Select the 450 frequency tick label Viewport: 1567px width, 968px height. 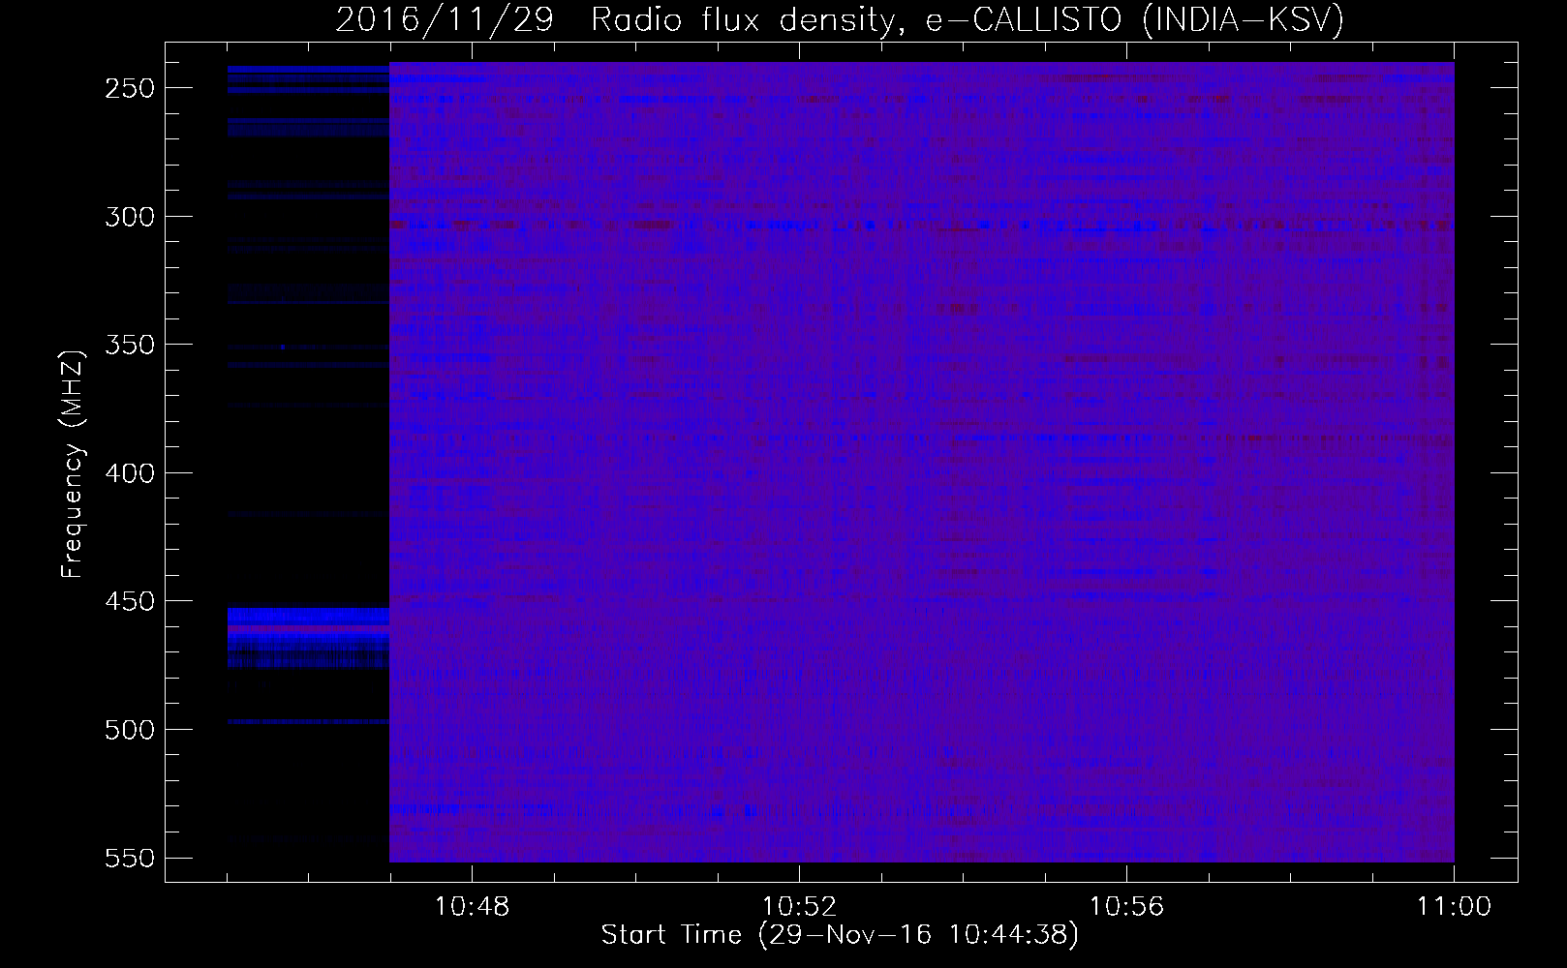coord(129,601)
